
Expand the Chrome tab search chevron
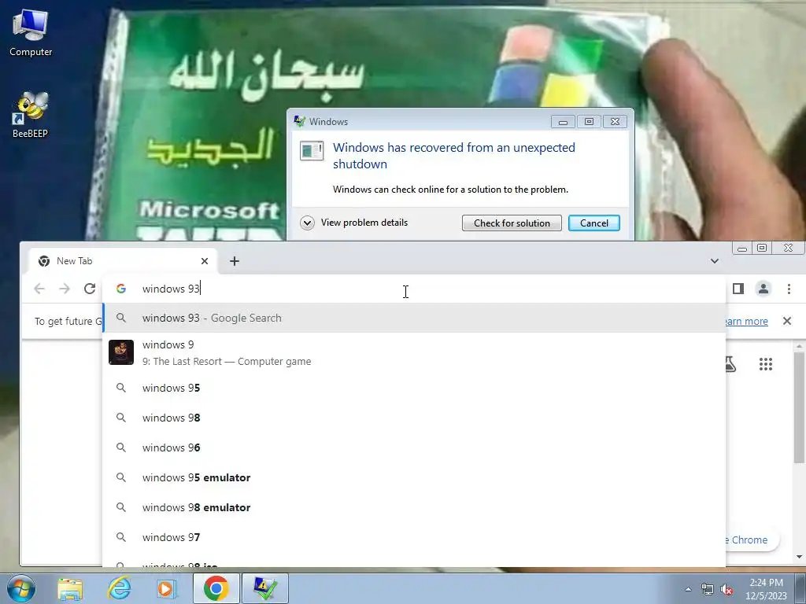point(715,261)
